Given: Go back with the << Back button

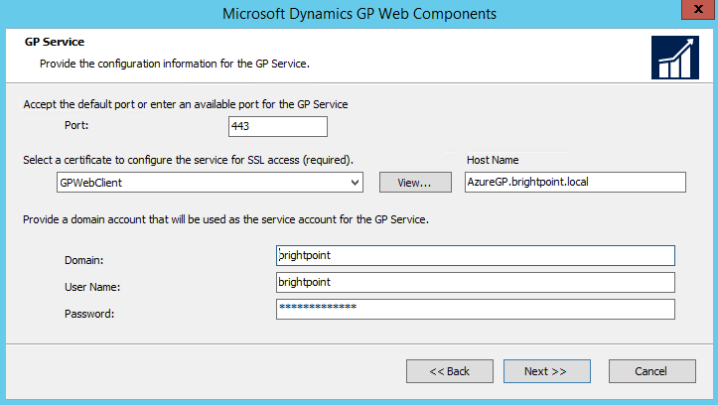Looking at the screenshot, I should (x=449, y=371).
